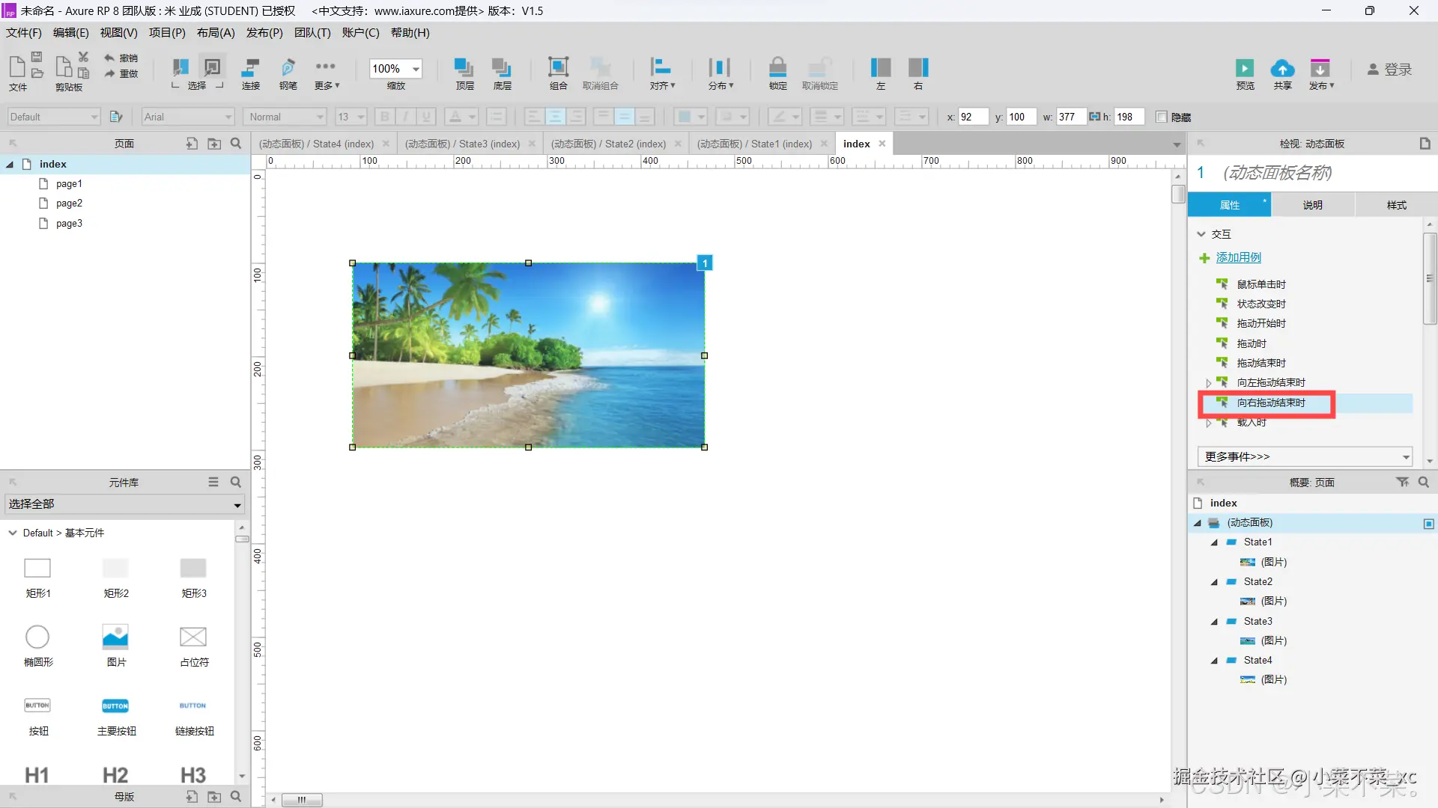This screenshot has width=1438, height=808.
Task: Switch to the Style (样式) tab
Action: [x=1396, y=205]
